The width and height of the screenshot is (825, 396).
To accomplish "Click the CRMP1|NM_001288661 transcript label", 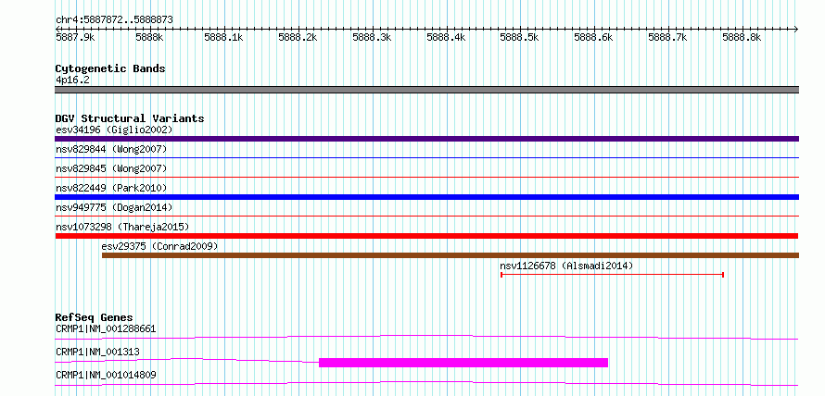I will [x=106, y=329].
